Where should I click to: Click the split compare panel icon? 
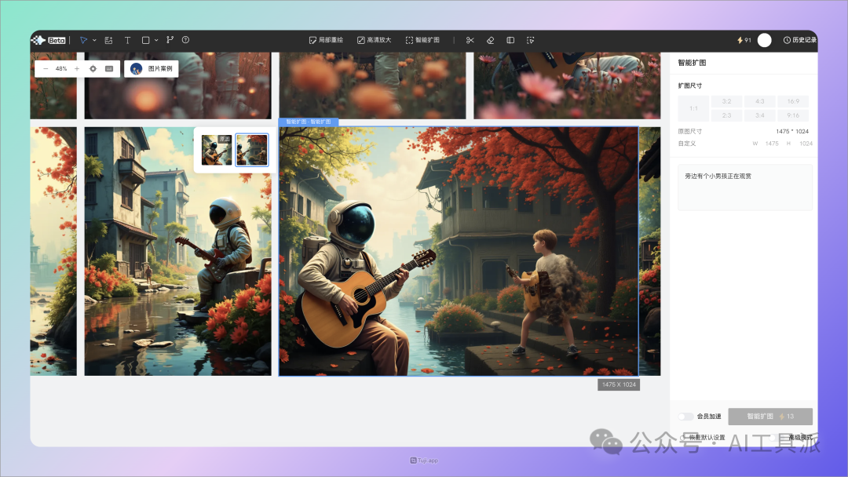click(x=510, y=40)
